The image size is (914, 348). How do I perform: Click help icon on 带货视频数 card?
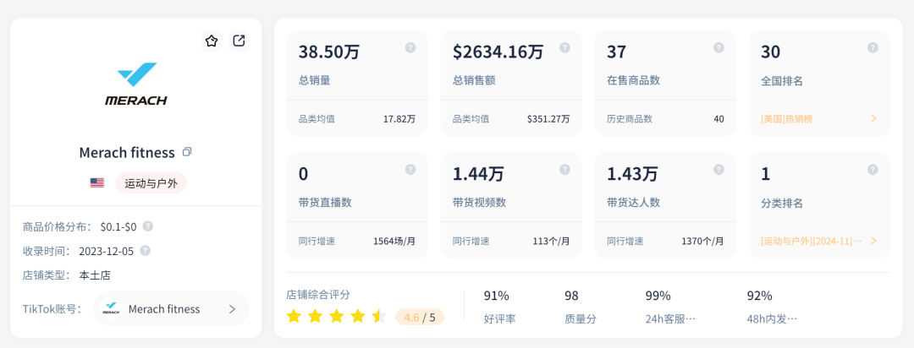(564, 170)
